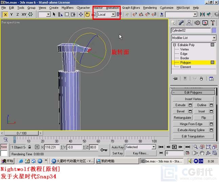The height and width of the screenshot is (183, 219).
Task: Click the Play Animation button
Action: click(174, 147)
